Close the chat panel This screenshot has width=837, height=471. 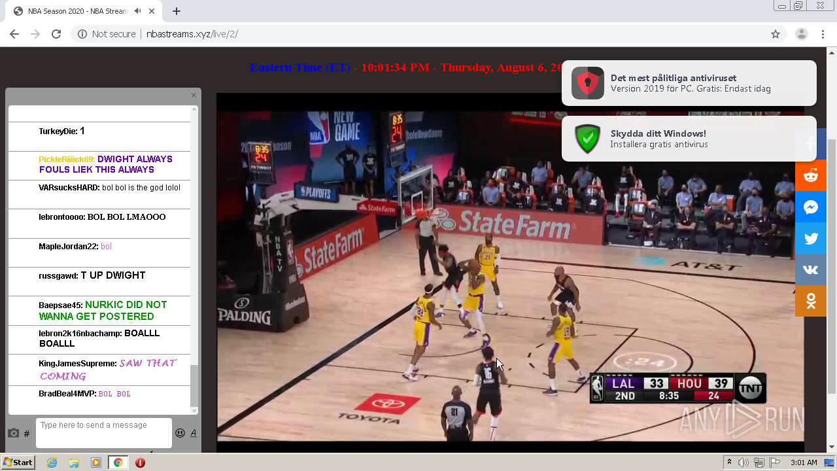[x=194, y=96]
